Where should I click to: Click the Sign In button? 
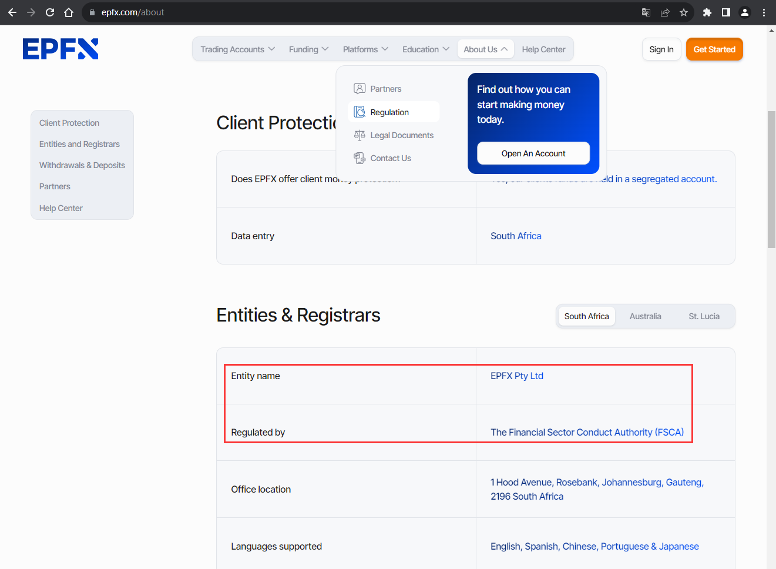click(661, 49)
